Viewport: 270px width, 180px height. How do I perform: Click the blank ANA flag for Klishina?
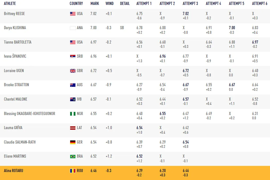(73, 28)
